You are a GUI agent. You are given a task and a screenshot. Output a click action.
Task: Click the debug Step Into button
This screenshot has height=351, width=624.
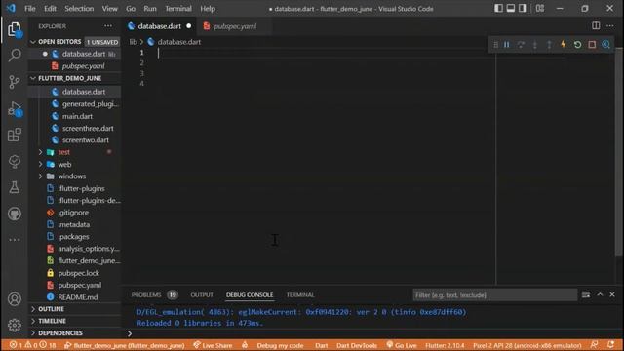tap(535, 45)
